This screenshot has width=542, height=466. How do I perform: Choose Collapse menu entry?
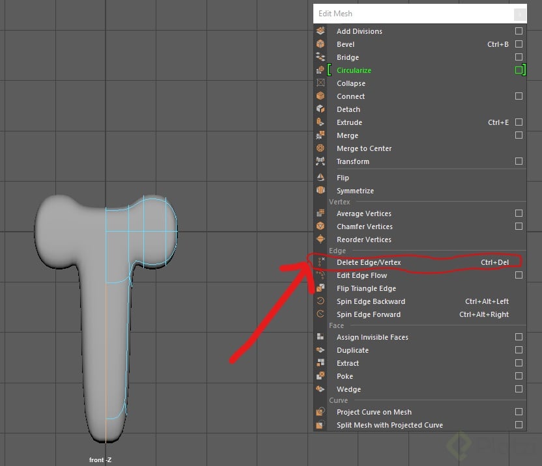point(420,83)
